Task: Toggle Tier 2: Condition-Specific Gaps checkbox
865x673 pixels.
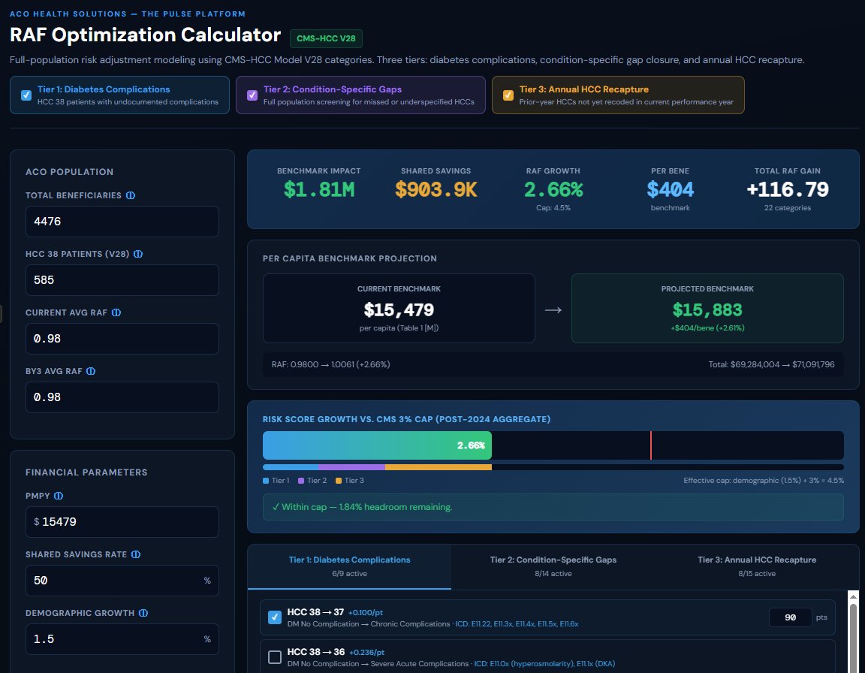Action: pyautogui.click(x=252, y=95)
